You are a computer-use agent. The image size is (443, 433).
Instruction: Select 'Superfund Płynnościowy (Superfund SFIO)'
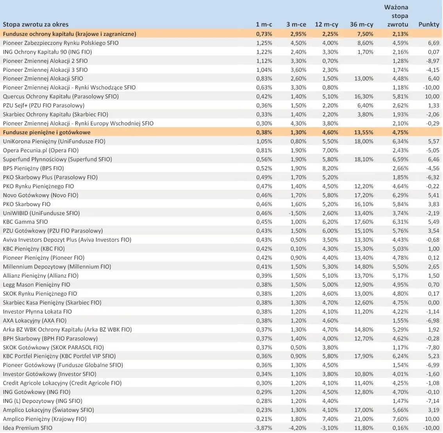point(57,159)
